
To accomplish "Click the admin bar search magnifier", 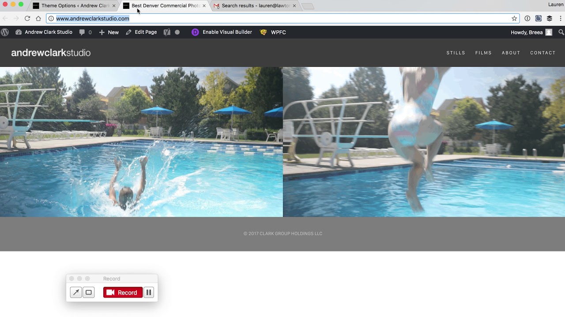I will point(561,32).
